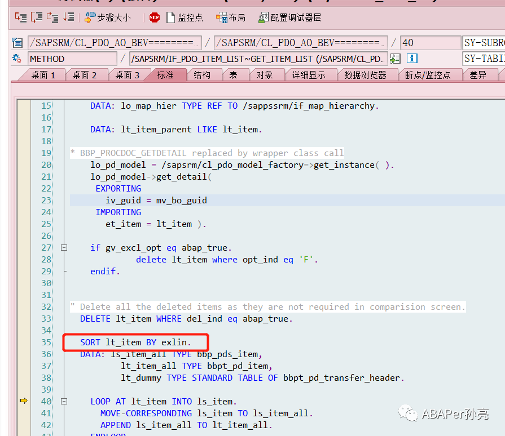Click the EXPORTING keyword on line 22

click(x=118, y=188)
